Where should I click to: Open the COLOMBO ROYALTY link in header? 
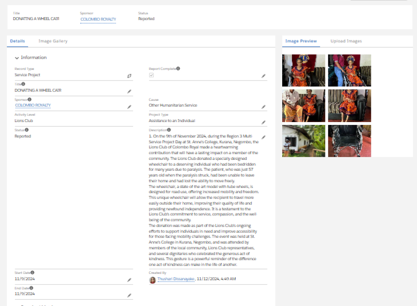coord(98,20)
